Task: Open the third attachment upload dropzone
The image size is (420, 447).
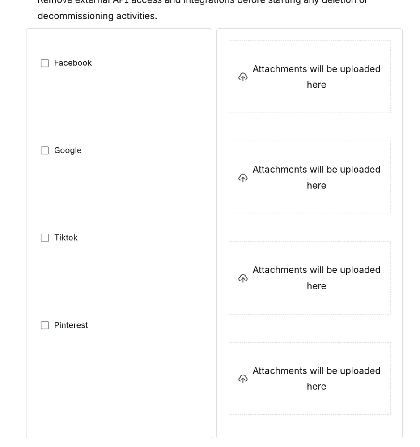Action: [310, 278]
